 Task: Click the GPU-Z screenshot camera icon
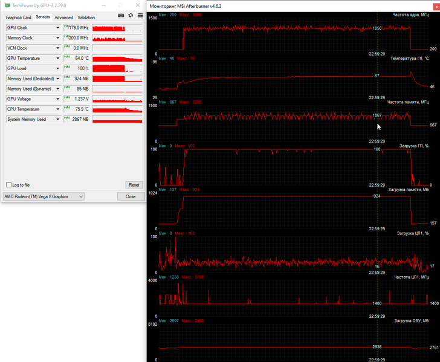click(121, 16)
